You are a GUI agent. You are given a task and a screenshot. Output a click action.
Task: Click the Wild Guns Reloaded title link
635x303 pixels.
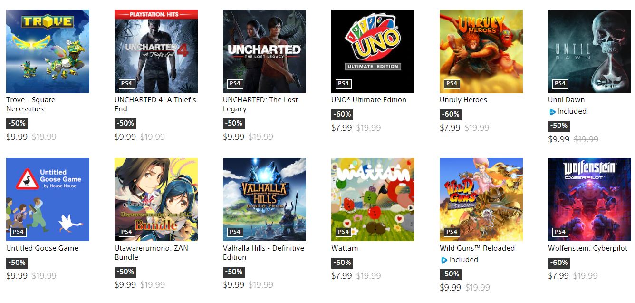pyautogui.click(x=477, y=248)
